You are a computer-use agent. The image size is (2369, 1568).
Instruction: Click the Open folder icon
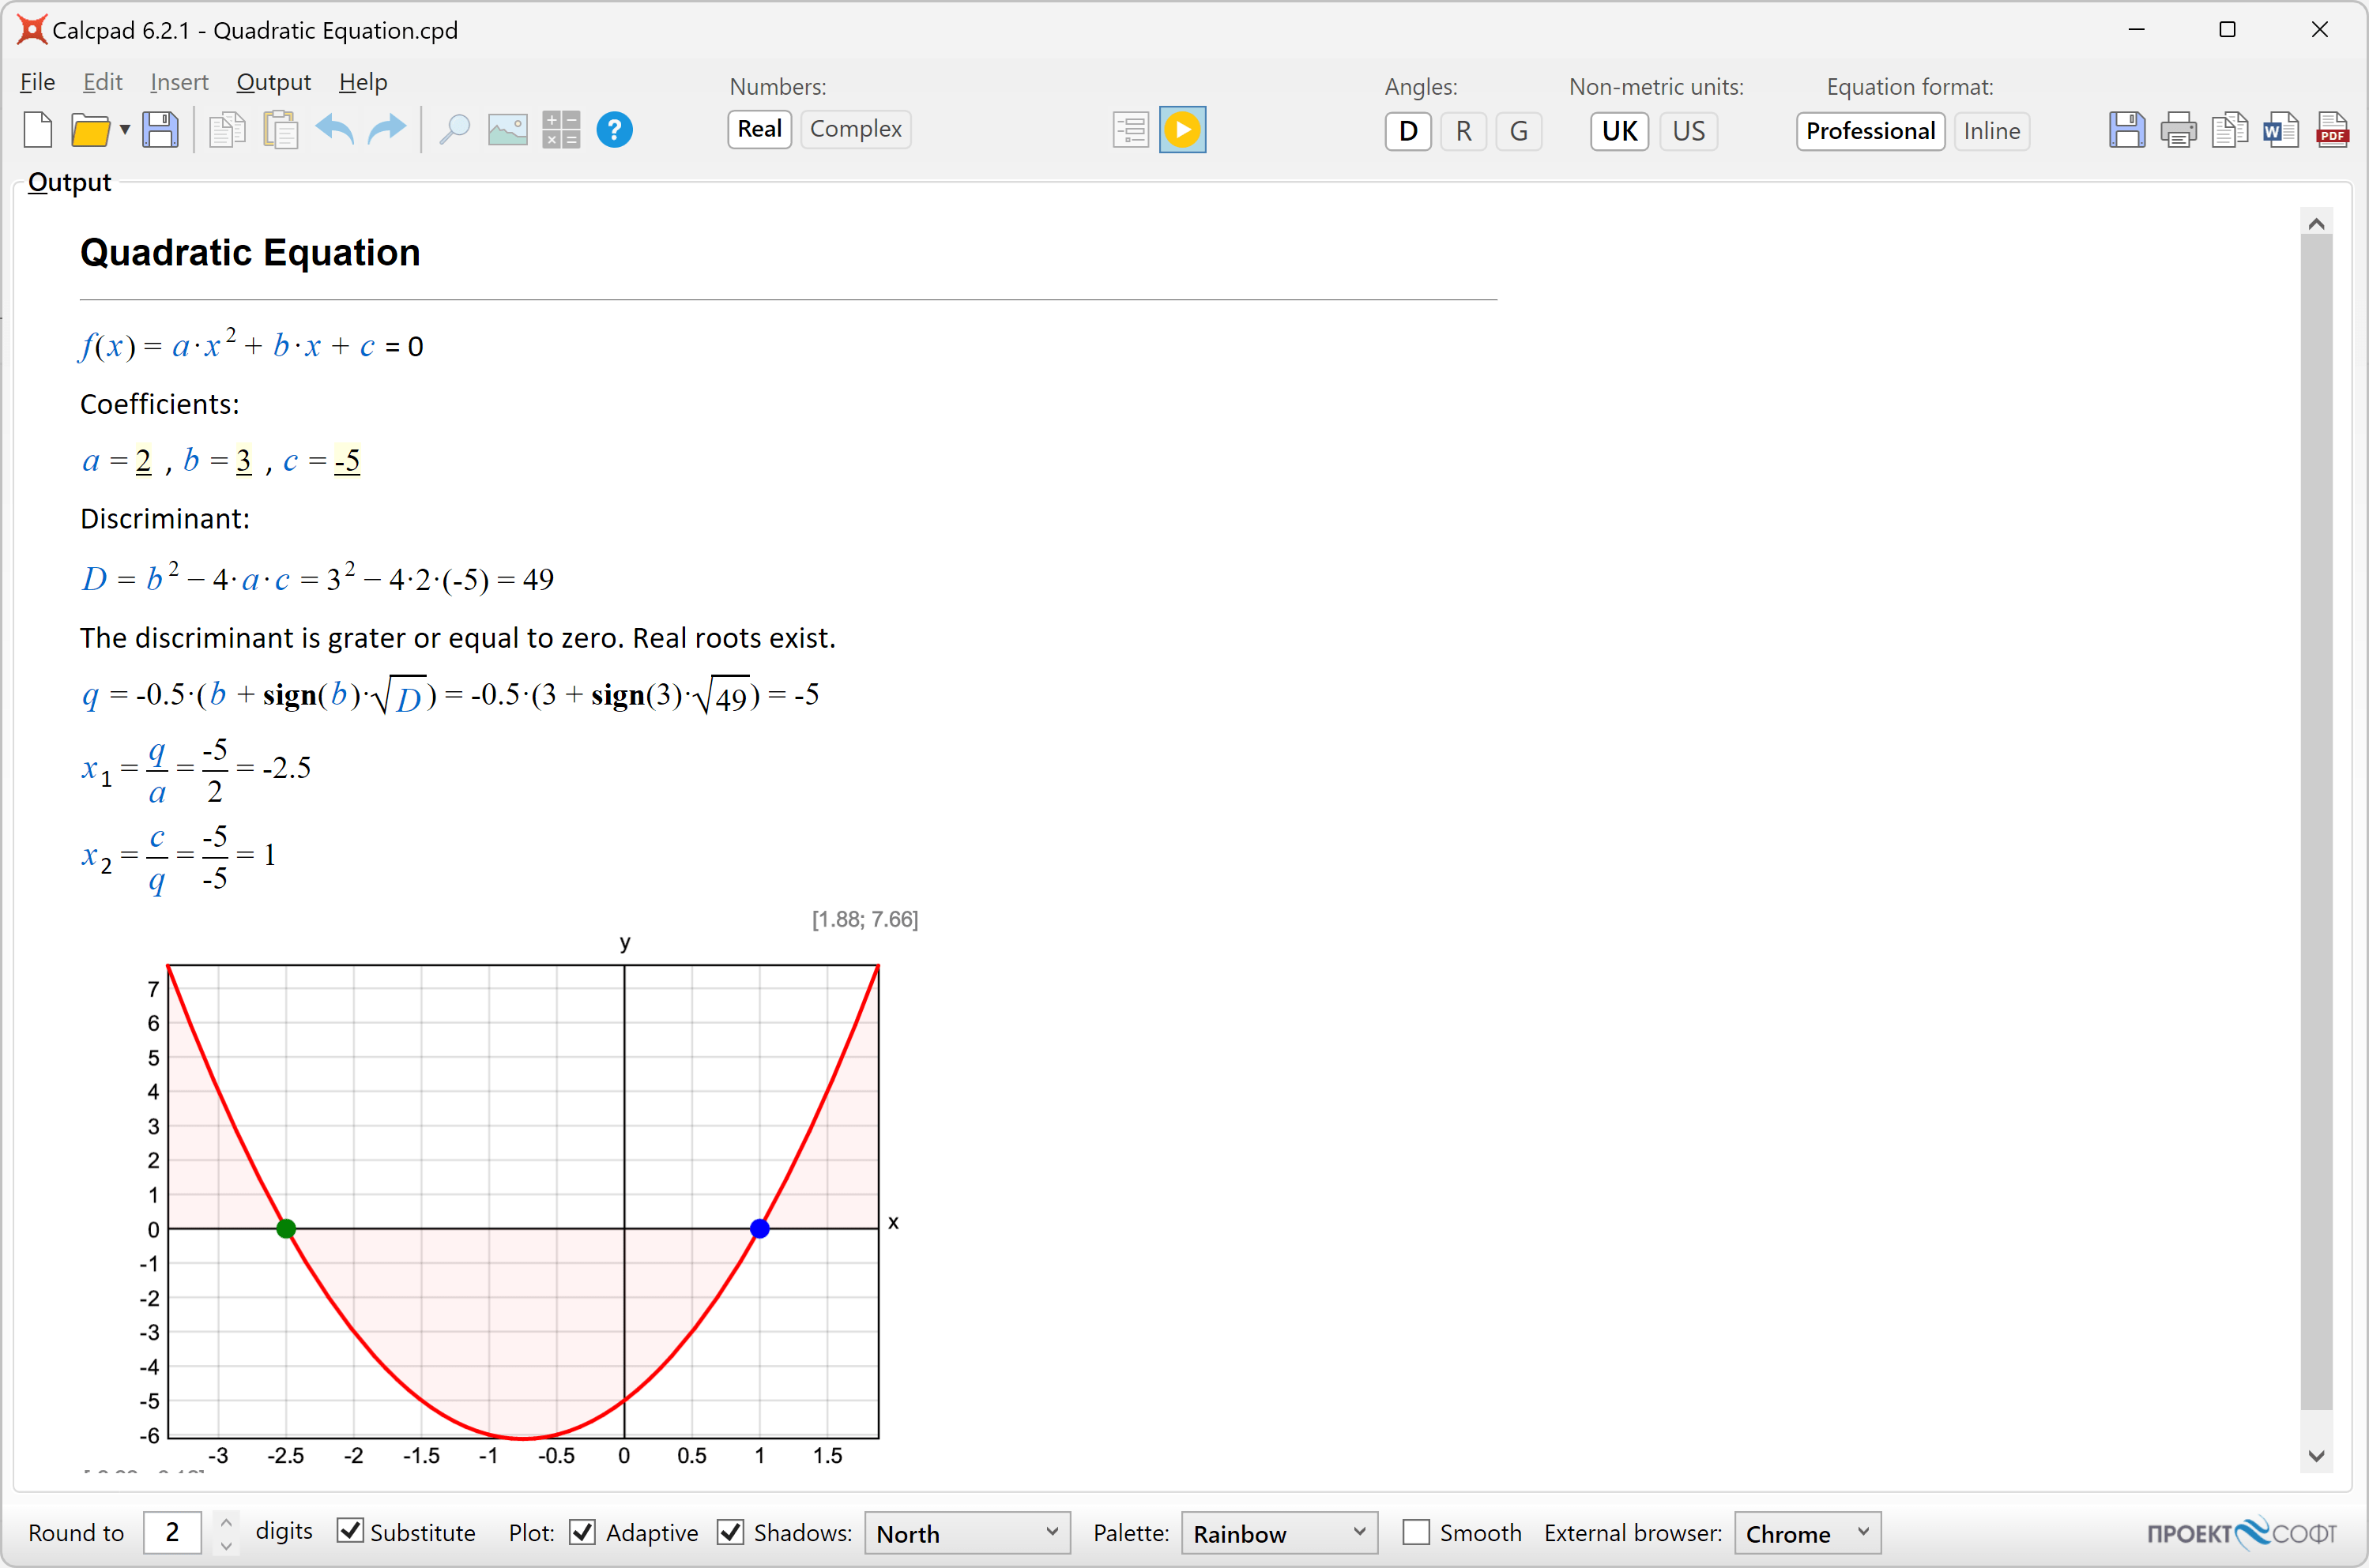pos(90,130)
